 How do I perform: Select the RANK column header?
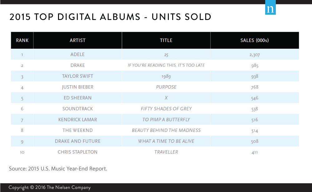[x=22, y=40]
